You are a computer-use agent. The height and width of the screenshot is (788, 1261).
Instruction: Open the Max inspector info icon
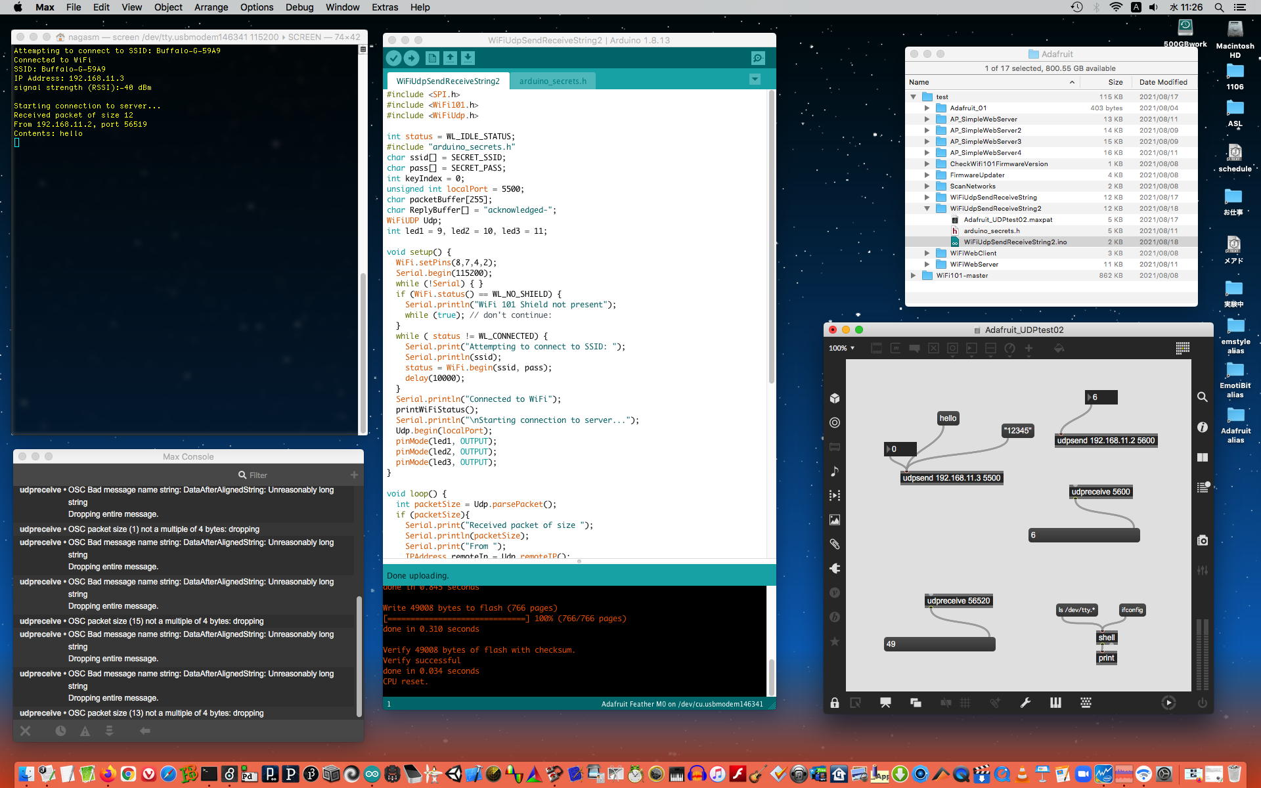click(x=1202, y=427)
